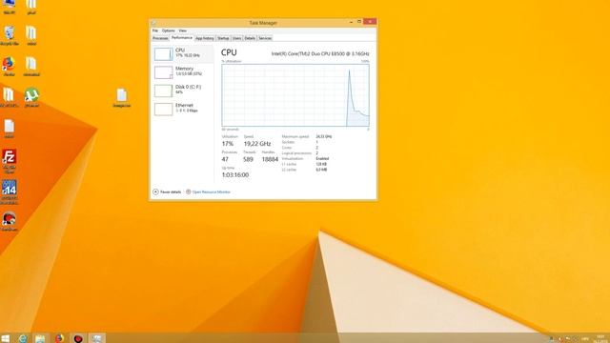
Task: Switch to the Performance tab
Action: 182,38
